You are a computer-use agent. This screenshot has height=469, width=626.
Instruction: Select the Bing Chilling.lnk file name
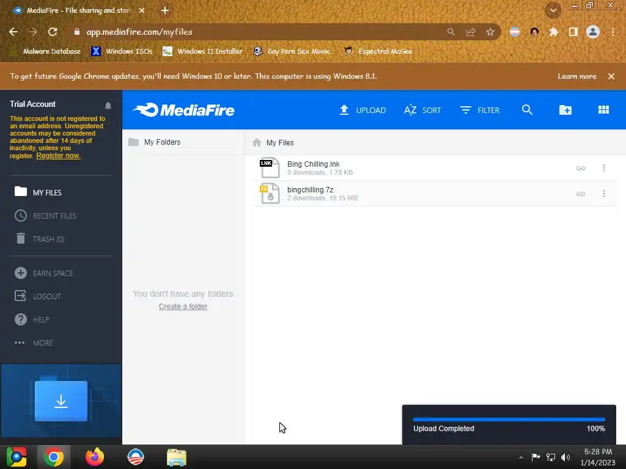tap(314, 164)
